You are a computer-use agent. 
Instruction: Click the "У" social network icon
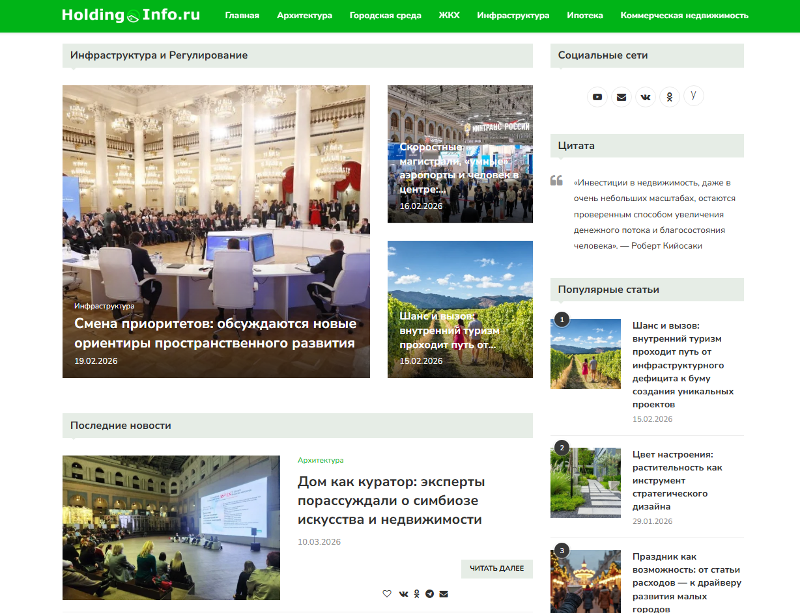coord(694,96)
